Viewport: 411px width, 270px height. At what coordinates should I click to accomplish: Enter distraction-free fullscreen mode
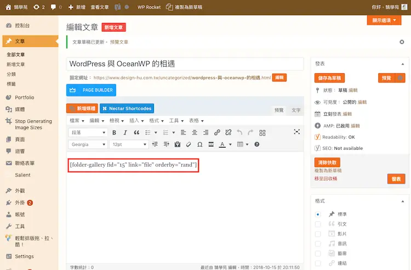(296, 132)
